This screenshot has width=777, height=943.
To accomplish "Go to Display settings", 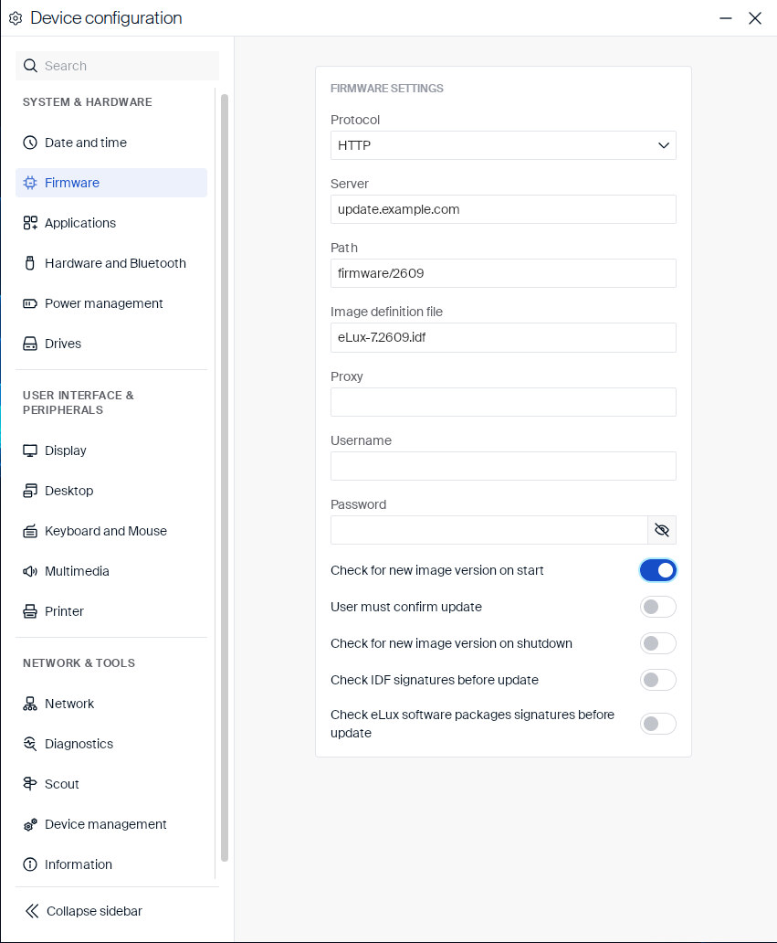I will coord(111,450).
